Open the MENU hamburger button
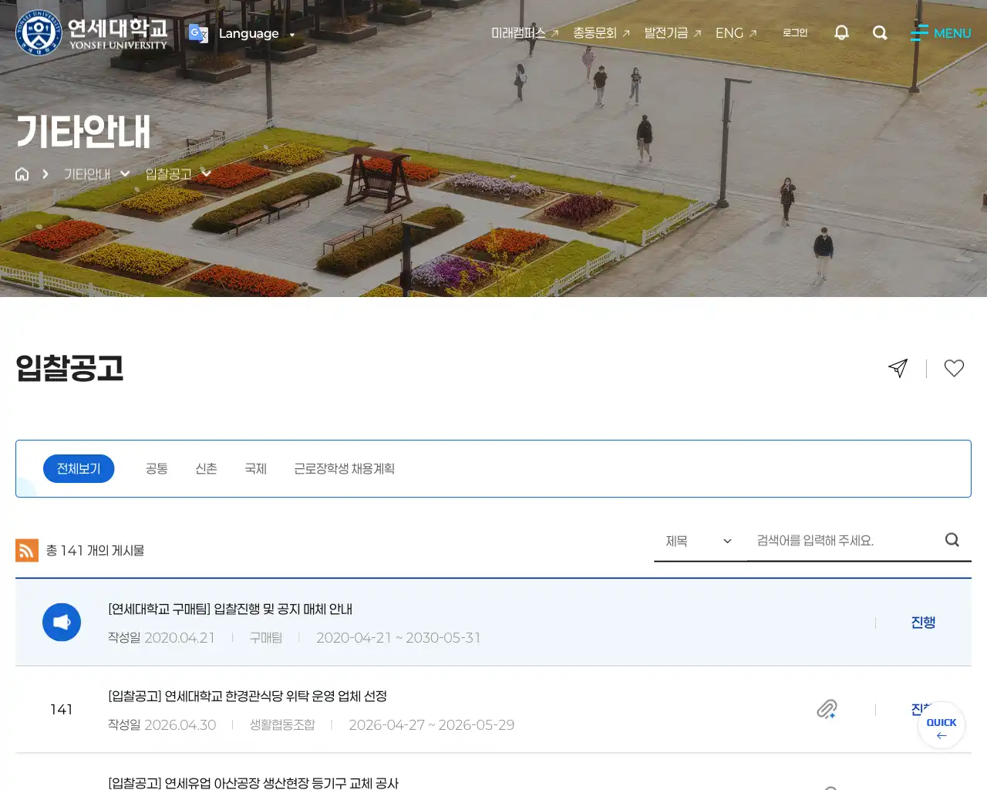Viewport: 987px width, 790px height. [x=940, y=33]
